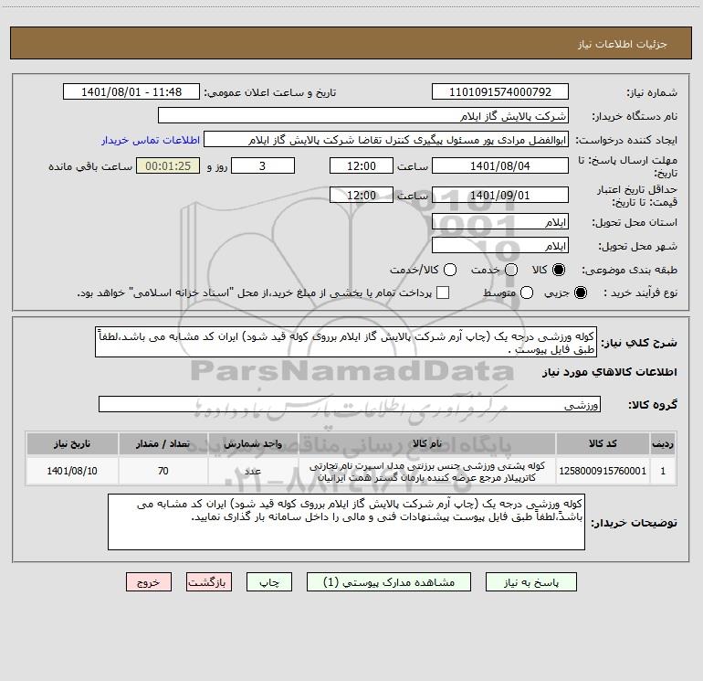Click the تاریخ نیاز column header
Screen dimensions: 703x681
(x=72, y=443)
